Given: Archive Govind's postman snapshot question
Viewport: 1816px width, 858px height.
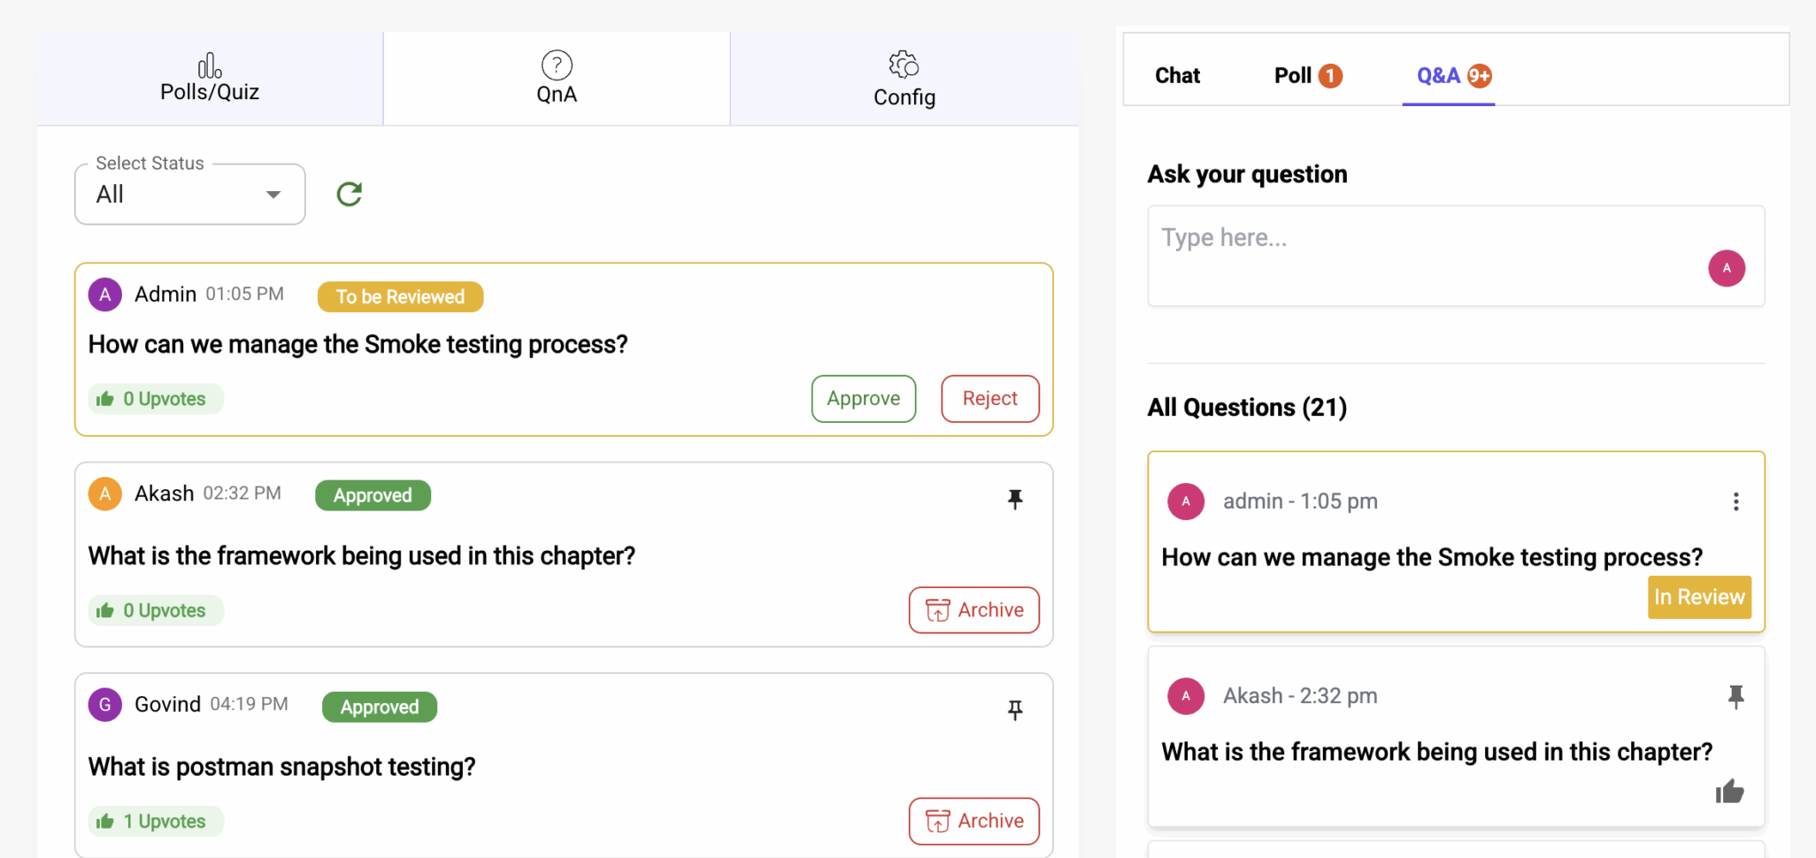Looking at the screenshot, I should coord(973,821).
